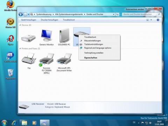The width and height of the screenshot is (168, 126).
Task: Click USB Receiver icon in details pane
Action: tap(24, 106)
